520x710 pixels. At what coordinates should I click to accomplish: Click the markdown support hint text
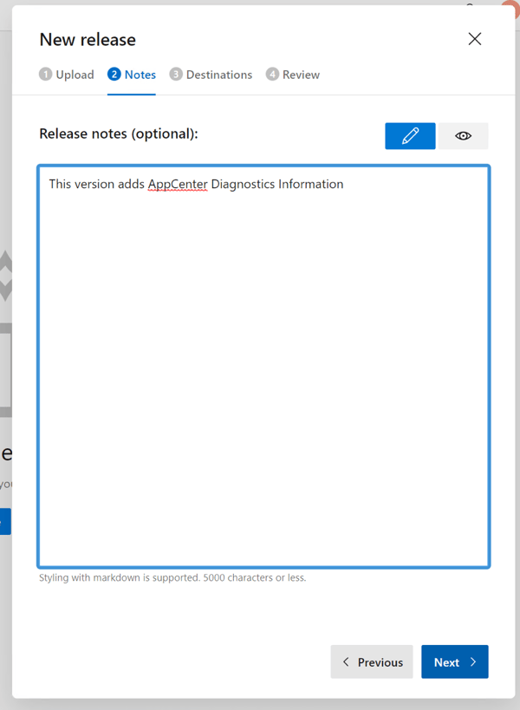click(x=172, y=577)
